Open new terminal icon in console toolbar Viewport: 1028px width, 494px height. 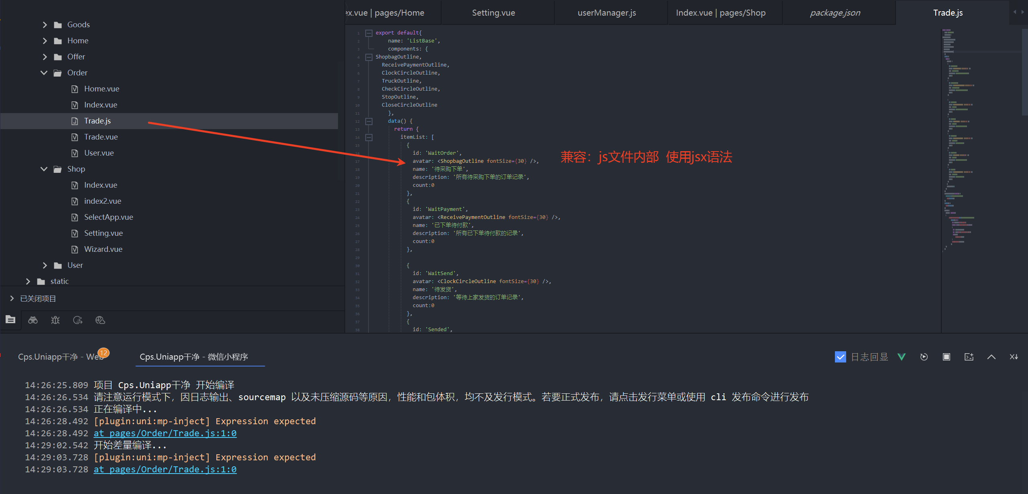pos(969,357)
